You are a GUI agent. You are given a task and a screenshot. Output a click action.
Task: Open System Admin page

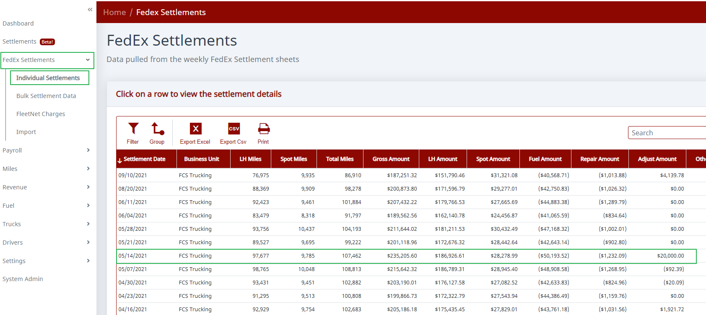23,279
